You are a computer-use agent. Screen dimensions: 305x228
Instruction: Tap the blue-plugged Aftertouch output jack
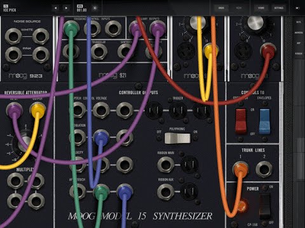tap(125, 192)
